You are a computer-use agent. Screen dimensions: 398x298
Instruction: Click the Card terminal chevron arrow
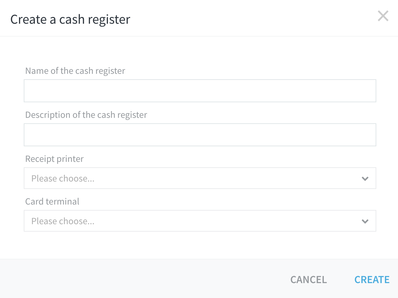click(x=365, y=221)
